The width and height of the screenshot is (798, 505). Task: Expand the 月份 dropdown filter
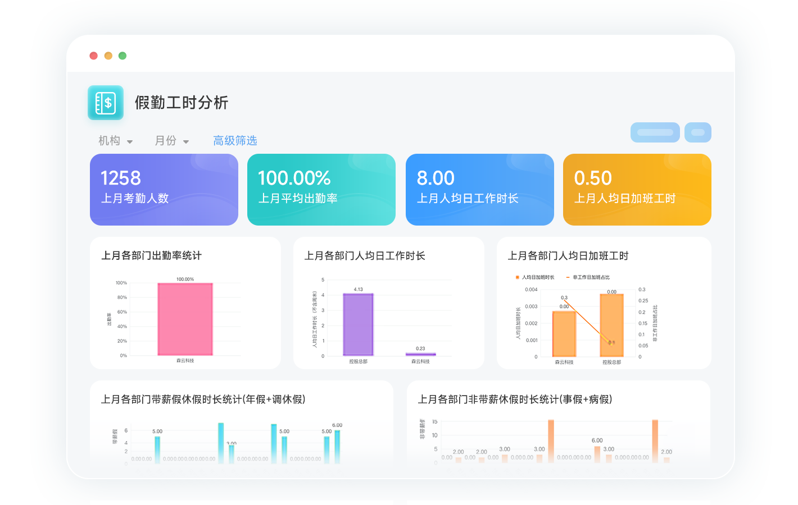coord(171,141)
